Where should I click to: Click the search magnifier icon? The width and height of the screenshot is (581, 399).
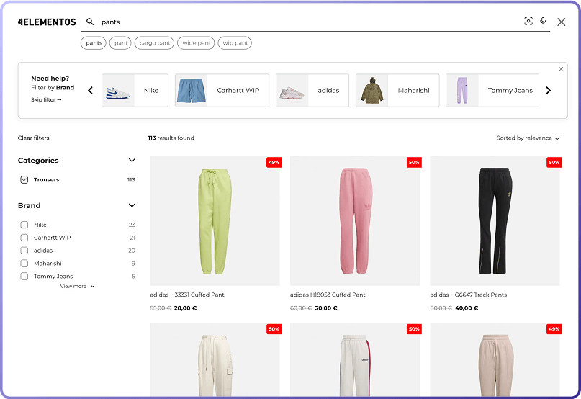tap(90, 22)
